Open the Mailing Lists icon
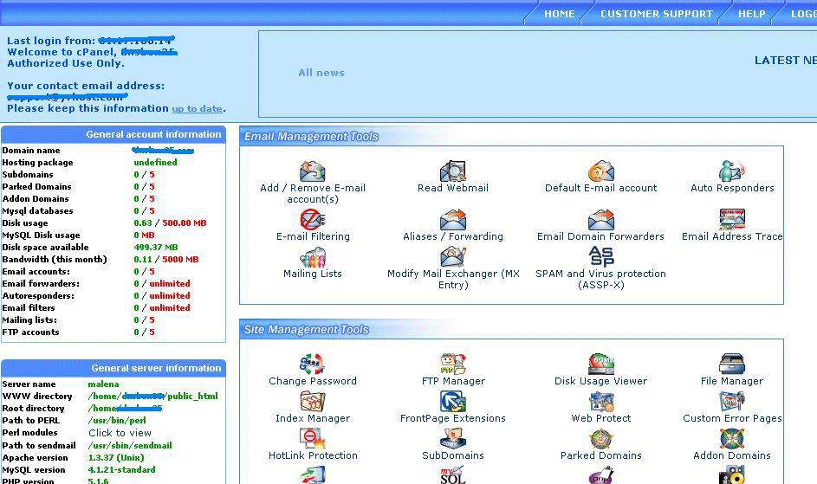 [x=313, y=257]
